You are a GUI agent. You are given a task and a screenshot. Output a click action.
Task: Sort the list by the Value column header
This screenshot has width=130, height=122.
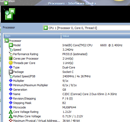point(96,36)
